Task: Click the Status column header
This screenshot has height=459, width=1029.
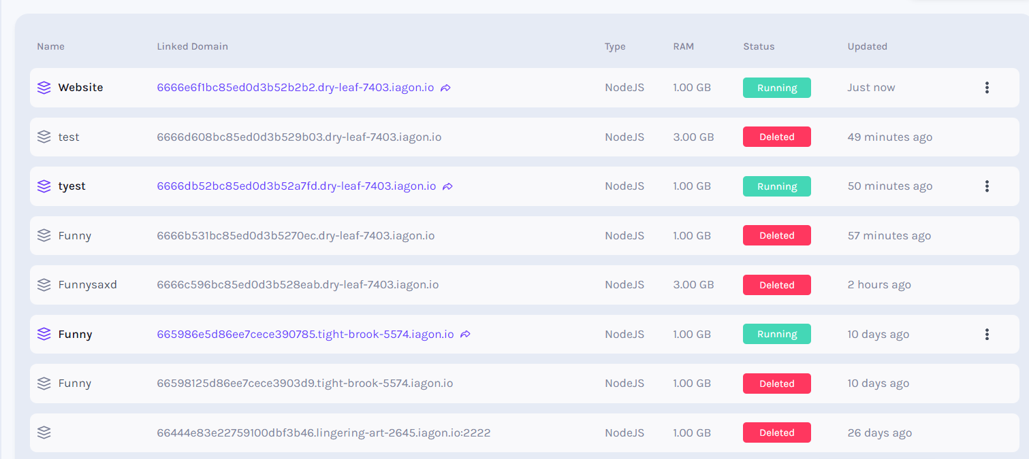Action: coord(759,47)
